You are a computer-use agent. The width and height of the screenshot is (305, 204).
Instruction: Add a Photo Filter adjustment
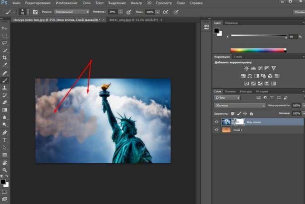tap(264, 76)
